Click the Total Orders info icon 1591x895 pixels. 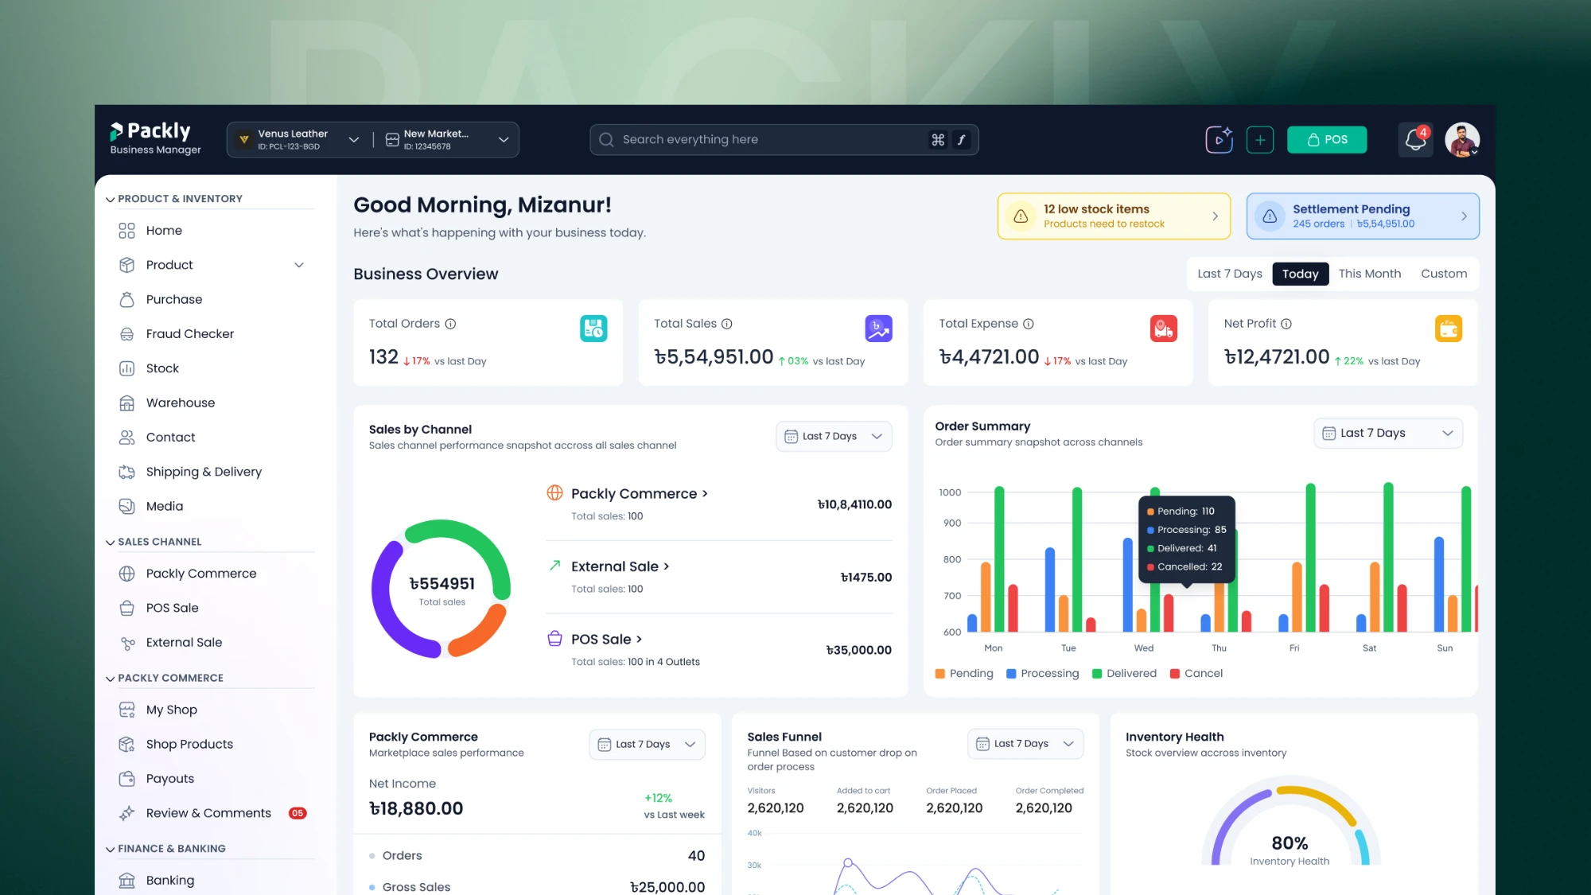pyautogui.click(x=450, y=324)
